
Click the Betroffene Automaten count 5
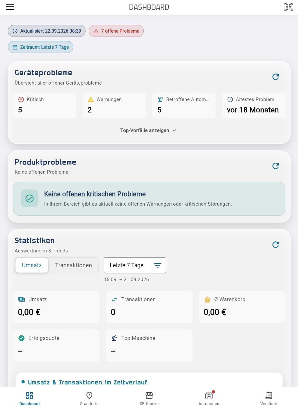pyautogui.click(x=159, y=110)
